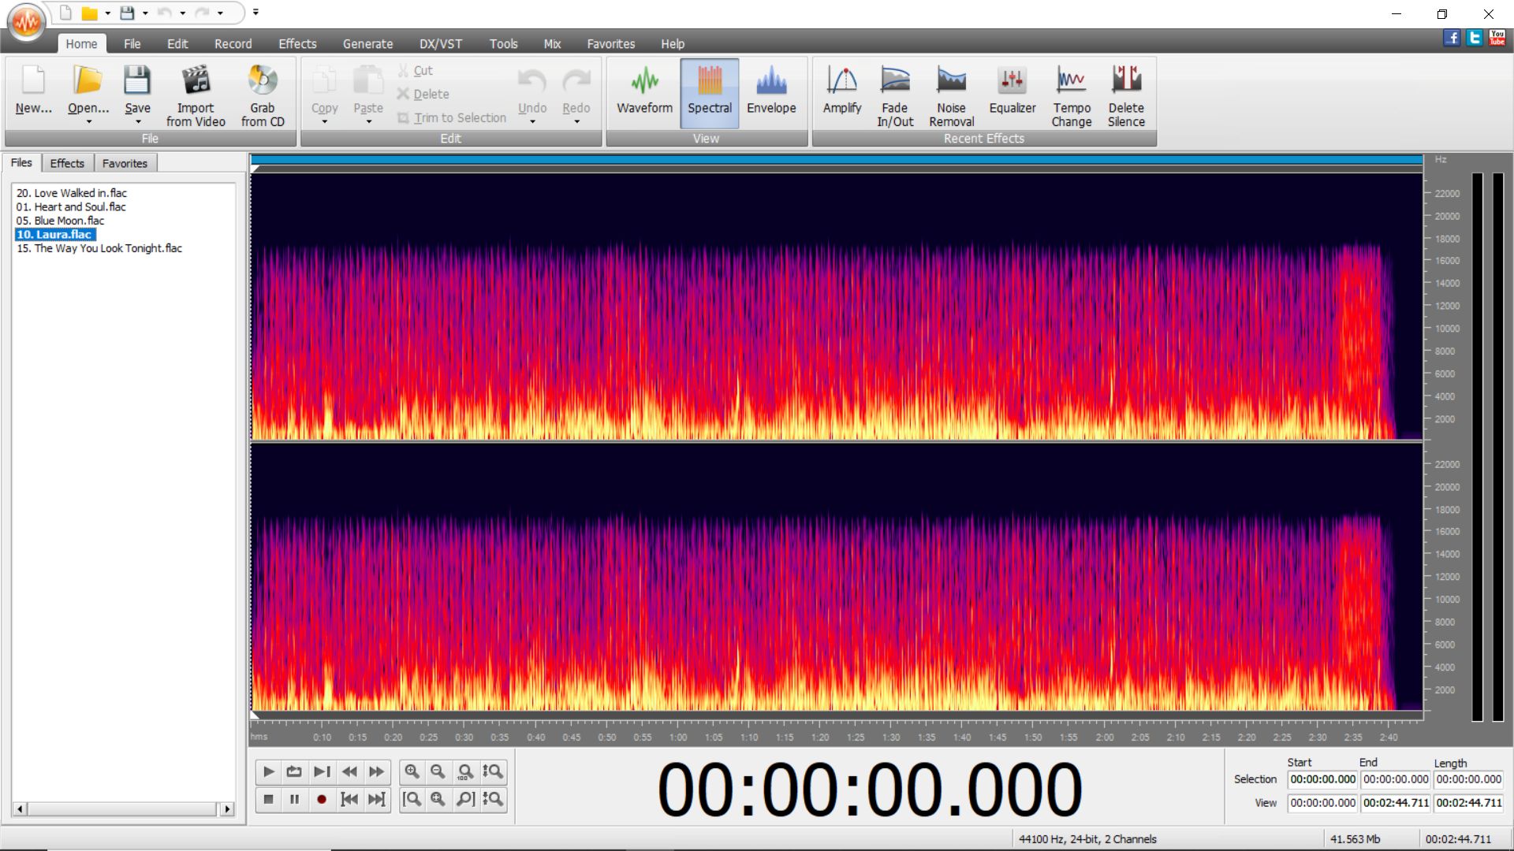Switch to Waveform view

[644, 91]
